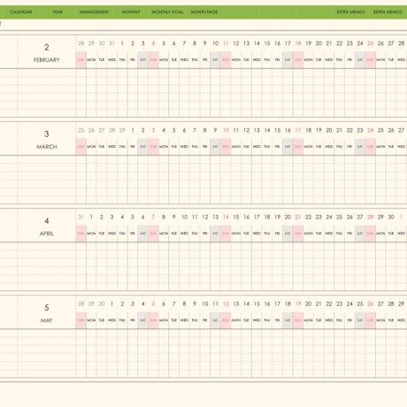Open the CALENDAR tab
Image resolution: width=407 pixels, height=407 pixels.
pyautogui.click(x=20, y=12)
